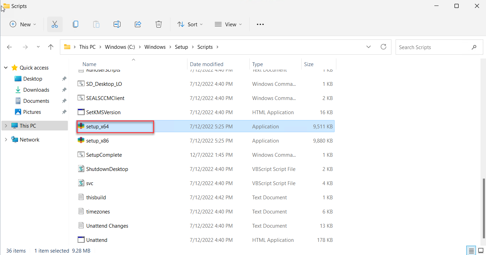Click the Copy icon in toolbar
Viewport: 486px width, 255px height.
point(76,24)
